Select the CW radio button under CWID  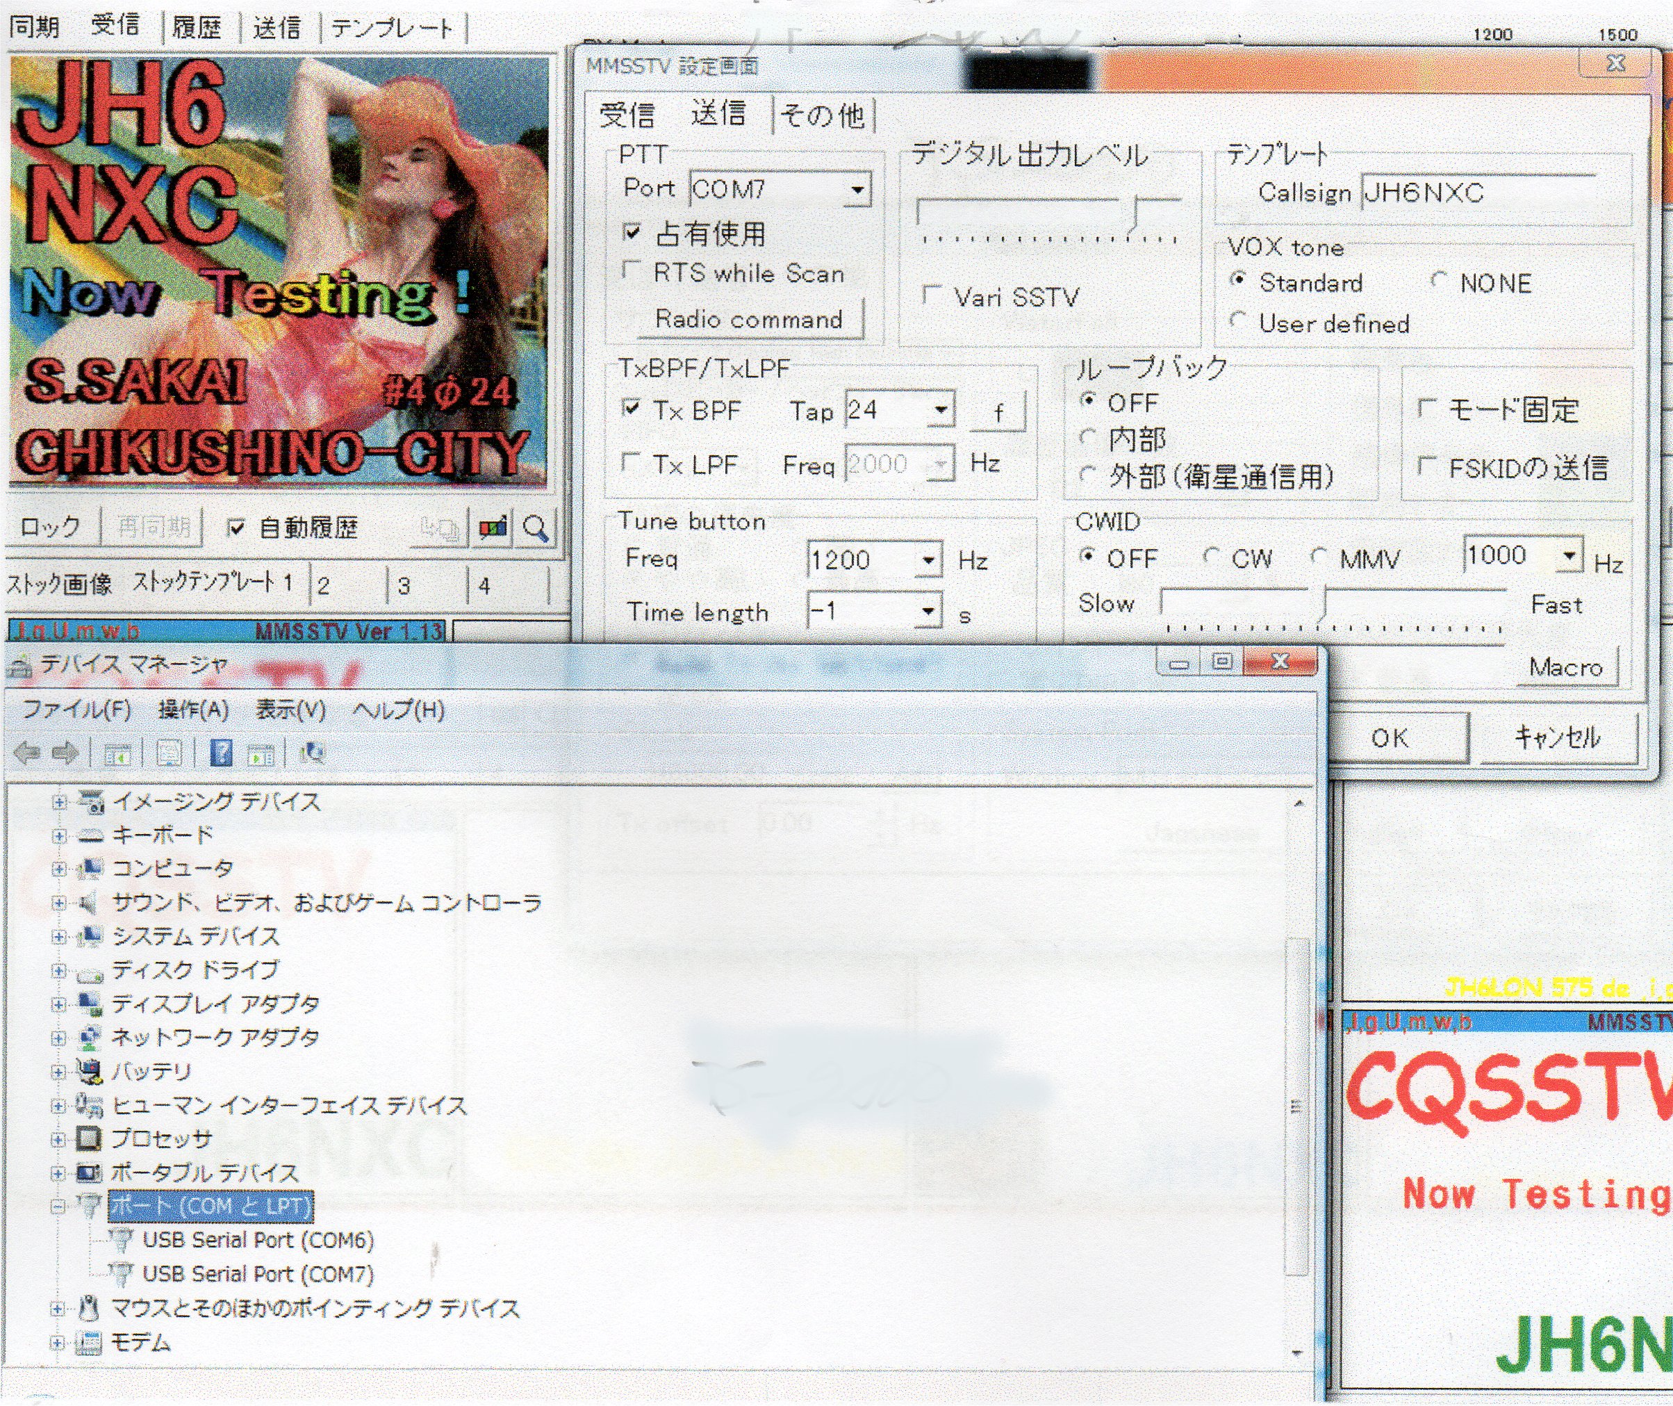pos(1212,556)
